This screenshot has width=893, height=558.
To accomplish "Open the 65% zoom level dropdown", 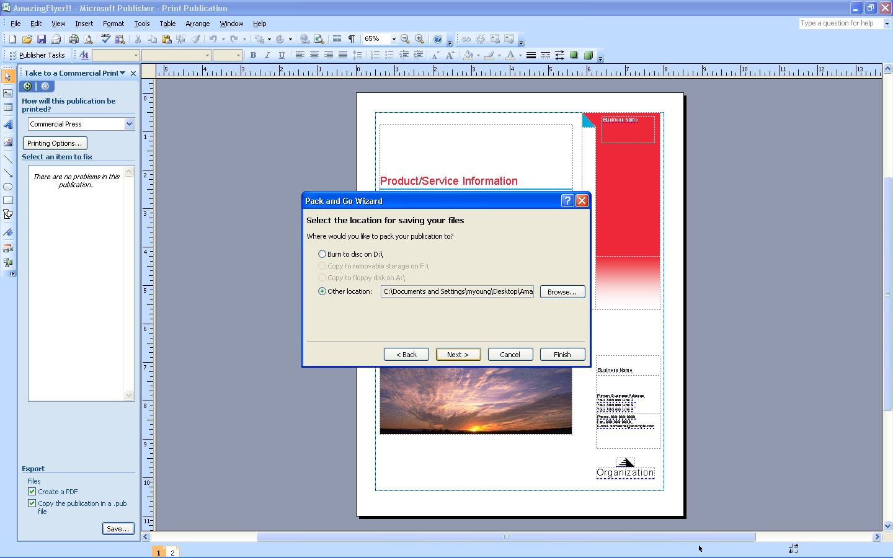I will coord(393,39).
